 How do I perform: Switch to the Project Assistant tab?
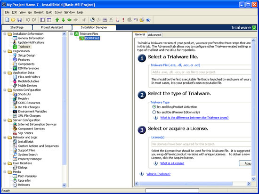click(52, 27)
